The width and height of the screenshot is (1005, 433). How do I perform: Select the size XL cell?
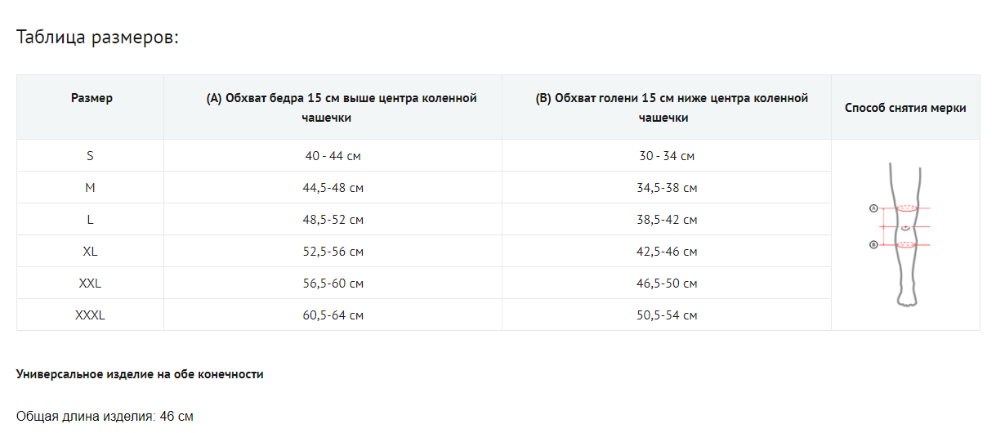pyautogui.click(x=90, y=251)
